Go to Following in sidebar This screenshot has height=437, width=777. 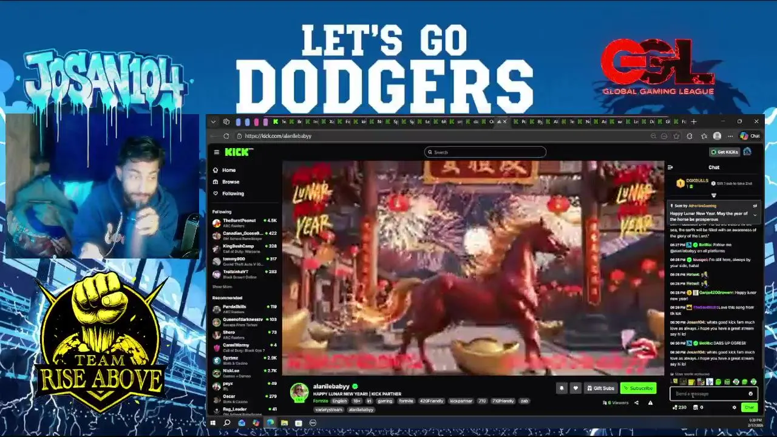(233, 193)
